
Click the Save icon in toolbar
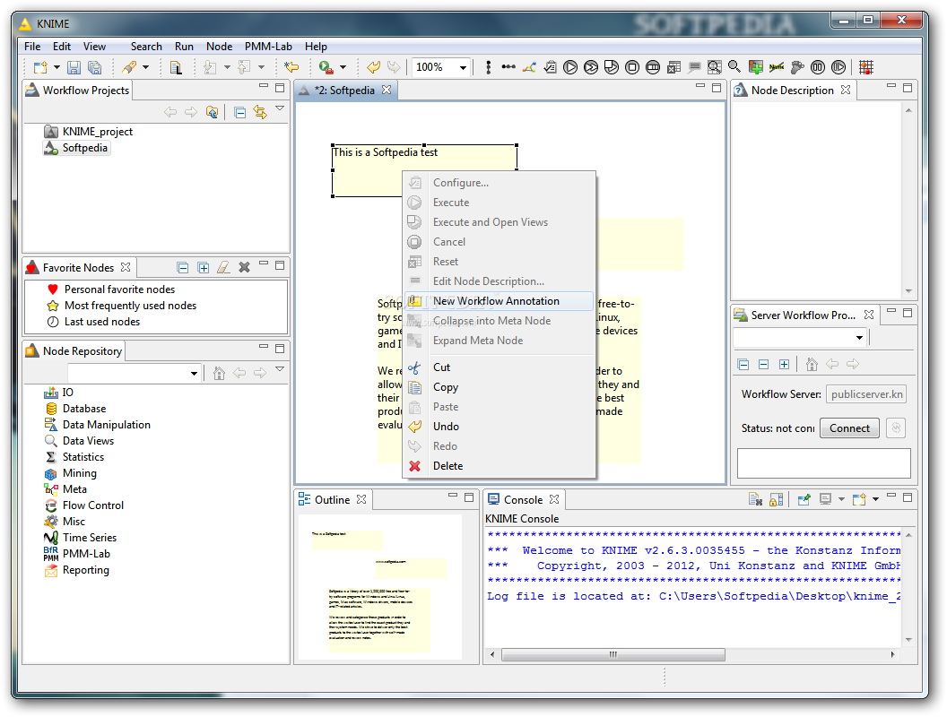click(x=74, y=67)
